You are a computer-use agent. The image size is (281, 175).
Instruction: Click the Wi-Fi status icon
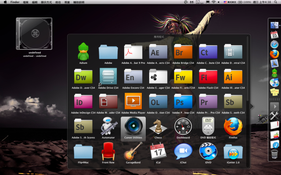pos(213,2)
